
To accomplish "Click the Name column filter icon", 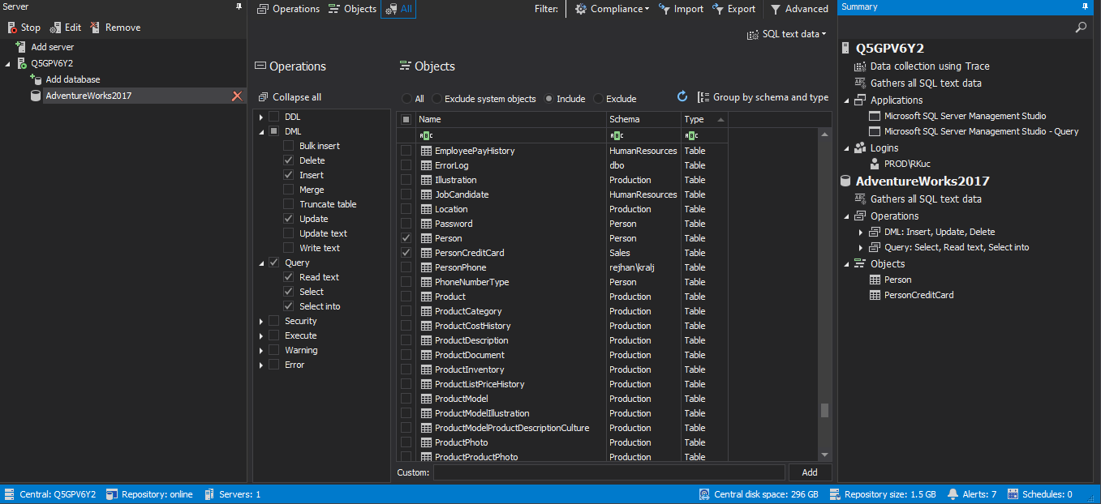I will (x=426, y=135).
